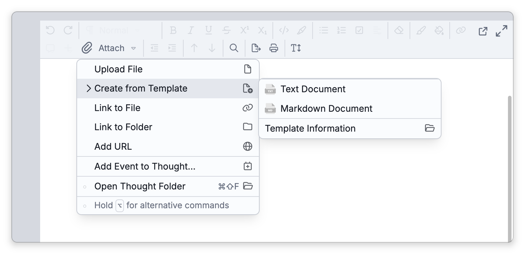
Task: Click calendar-plus icon beside Add Event
Action: click(x=248, y=166)
